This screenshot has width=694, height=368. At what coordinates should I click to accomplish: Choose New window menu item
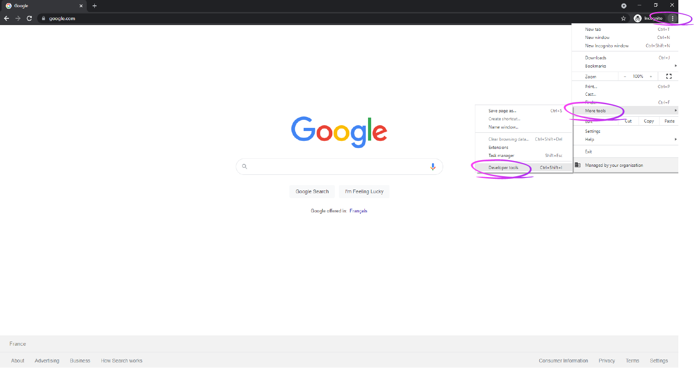pos(625,38)
